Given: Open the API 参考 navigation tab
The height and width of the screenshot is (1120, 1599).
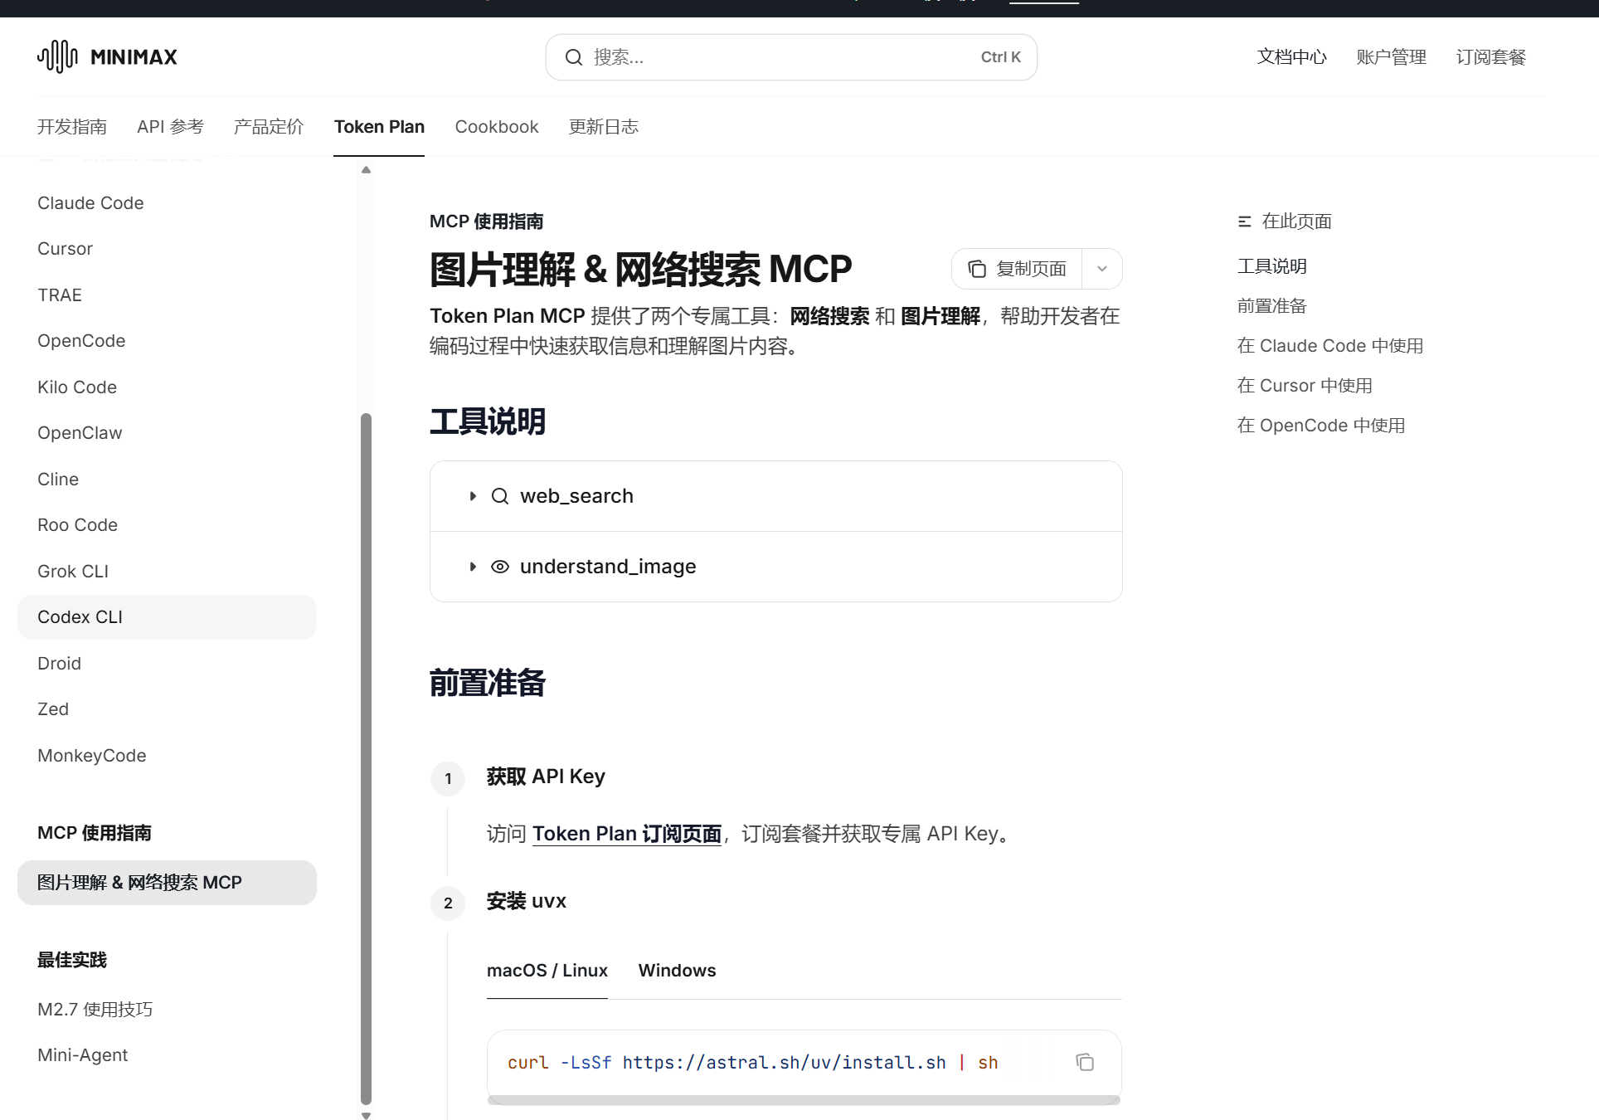Looking at the screenshot, I should [170, 127].
